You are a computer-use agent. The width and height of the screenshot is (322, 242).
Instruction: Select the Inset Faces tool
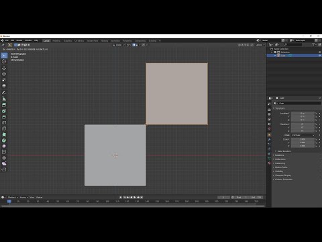tap(4, 111)
